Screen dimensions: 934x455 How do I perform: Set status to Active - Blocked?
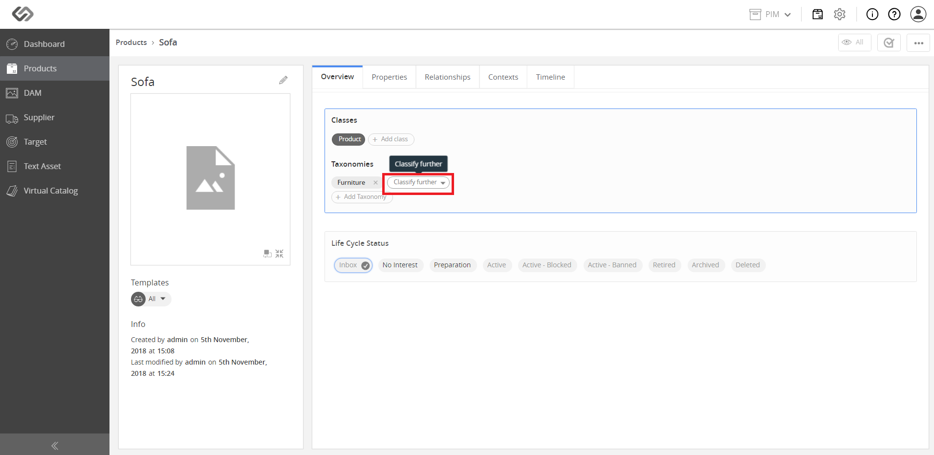(x=547, y=265)
